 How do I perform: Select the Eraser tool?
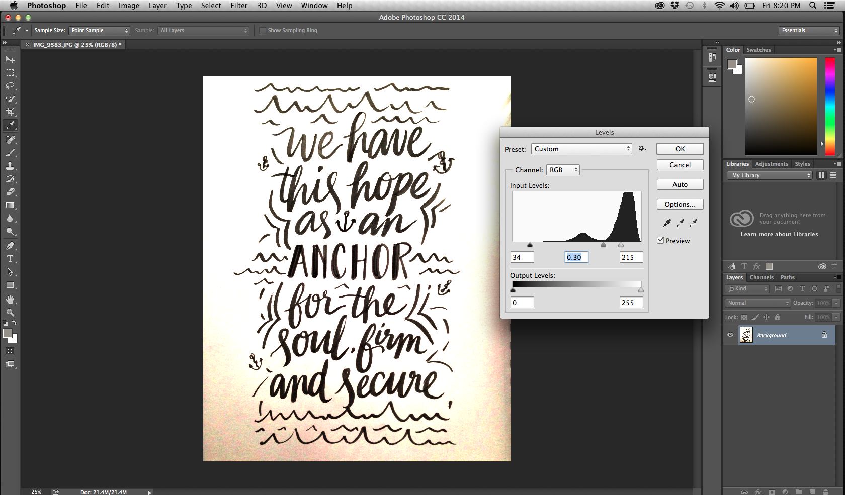(x=10, y=192)
